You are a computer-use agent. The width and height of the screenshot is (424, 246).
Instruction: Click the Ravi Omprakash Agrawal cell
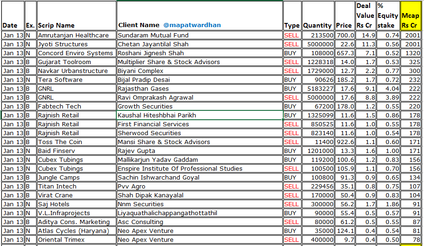(199, 98)
